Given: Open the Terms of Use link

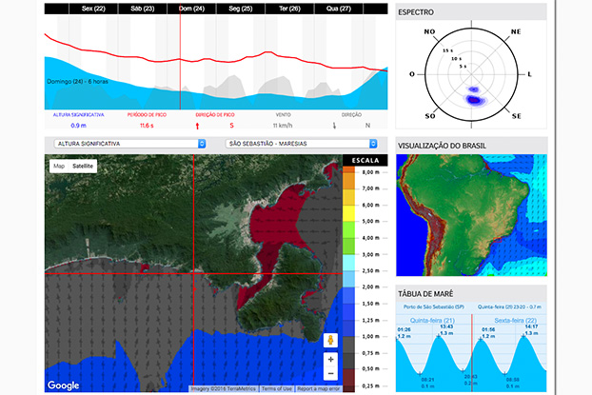Looking at the screenshot, I should click(x=276, y=388).
